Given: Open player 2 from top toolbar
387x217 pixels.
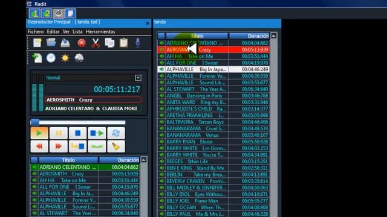Looking at the screenshot, I should point(47,13).
